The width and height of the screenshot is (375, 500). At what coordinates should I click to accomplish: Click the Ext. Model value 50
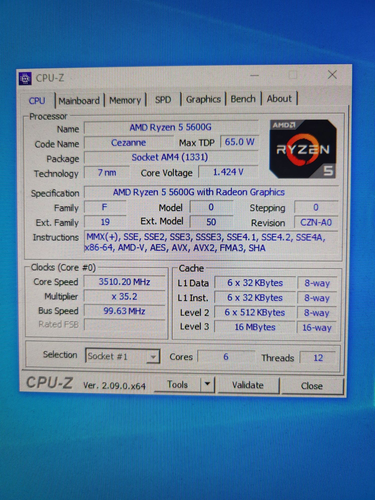(211, 222)
